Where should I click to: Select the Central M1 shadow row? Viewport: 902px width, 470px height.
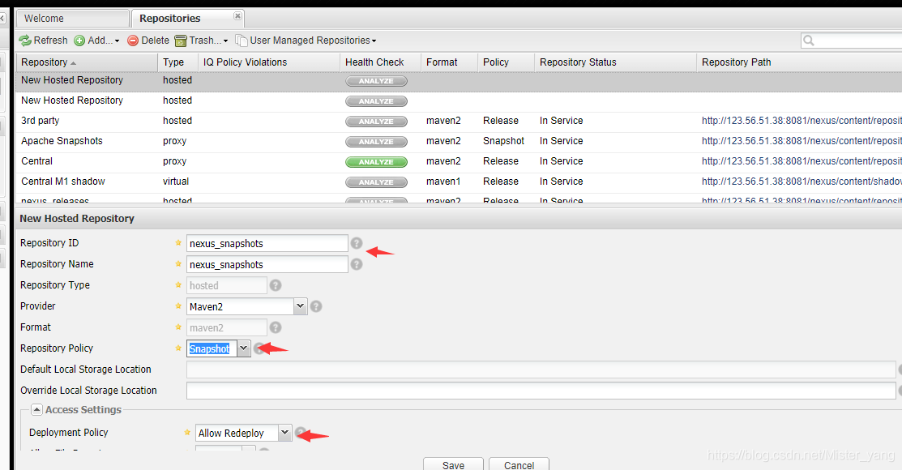(x=459, y=182)
